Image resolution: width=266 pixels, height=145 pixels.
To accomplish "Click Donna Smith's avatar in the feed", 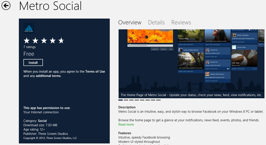I will (234, 47).
